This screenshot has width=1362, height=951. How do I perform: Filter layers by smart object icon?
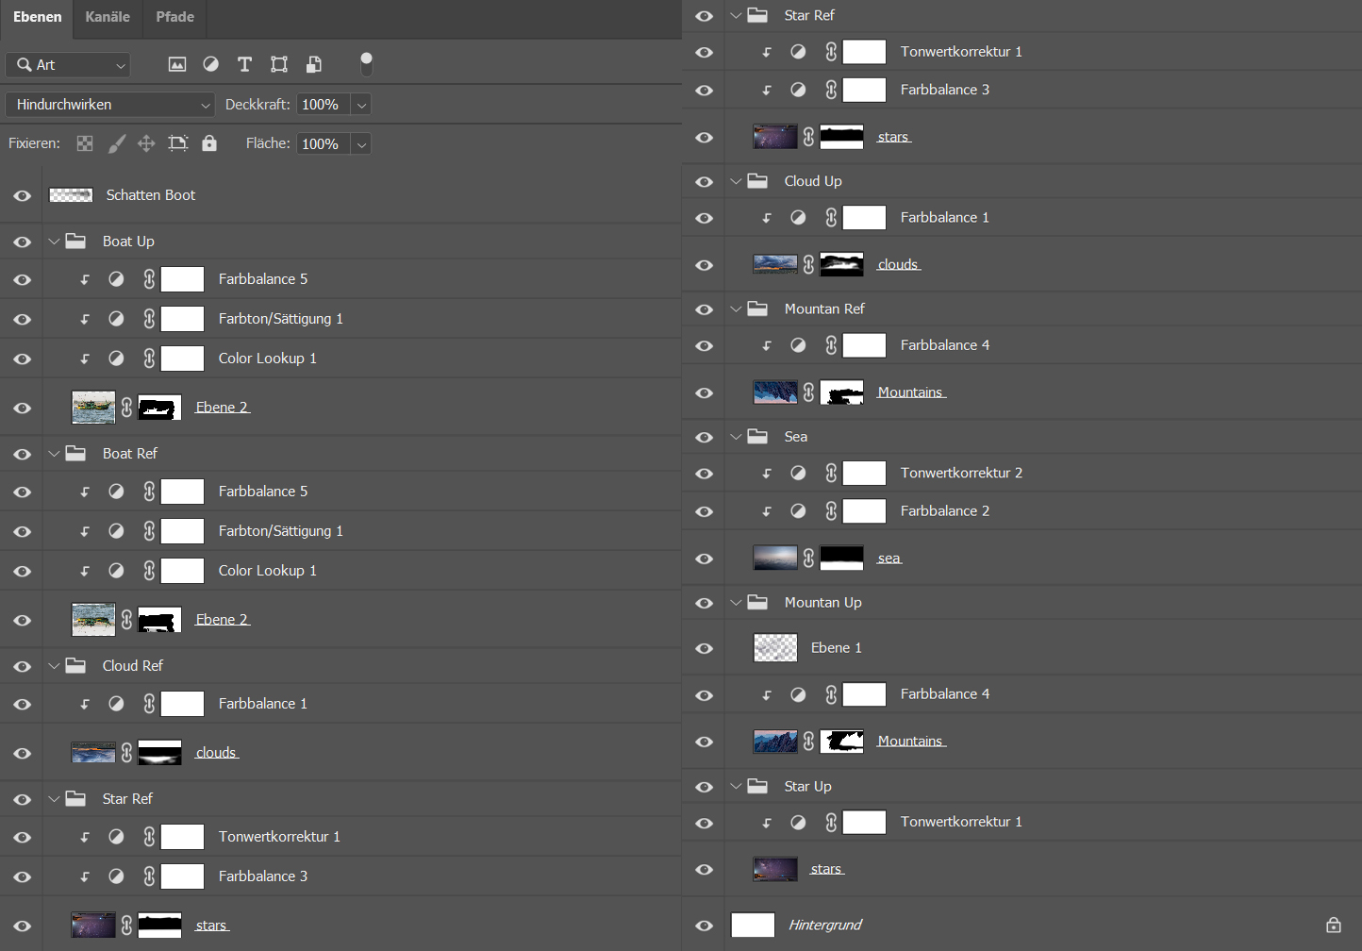(314, 64)
